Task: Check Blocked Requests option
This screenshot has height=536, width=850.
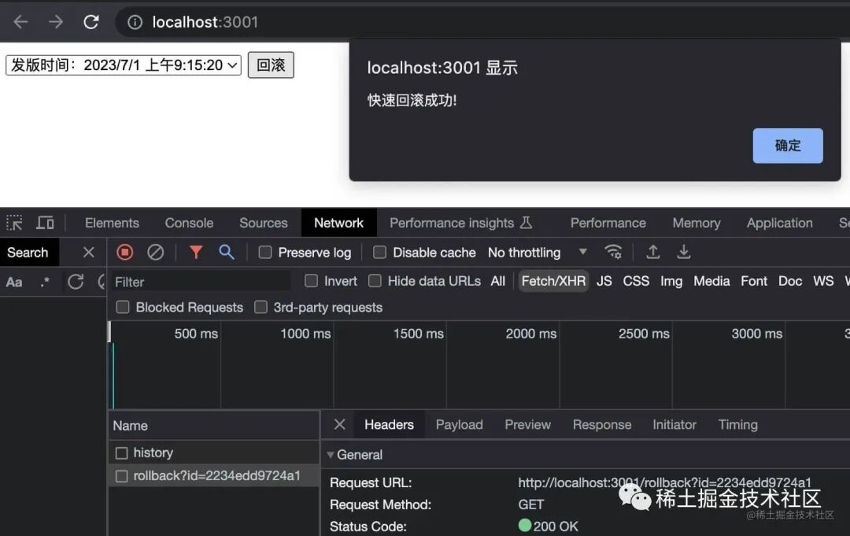Action: click(x=123, y=307)
